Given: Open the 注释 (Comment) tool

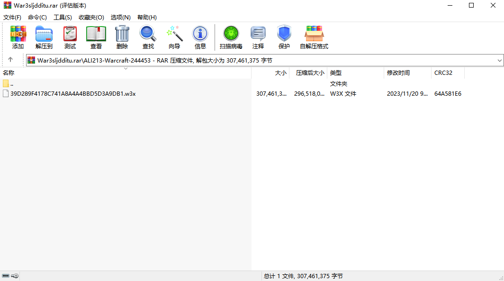Looking at the screenshot, I should click(x=258, y=37).
